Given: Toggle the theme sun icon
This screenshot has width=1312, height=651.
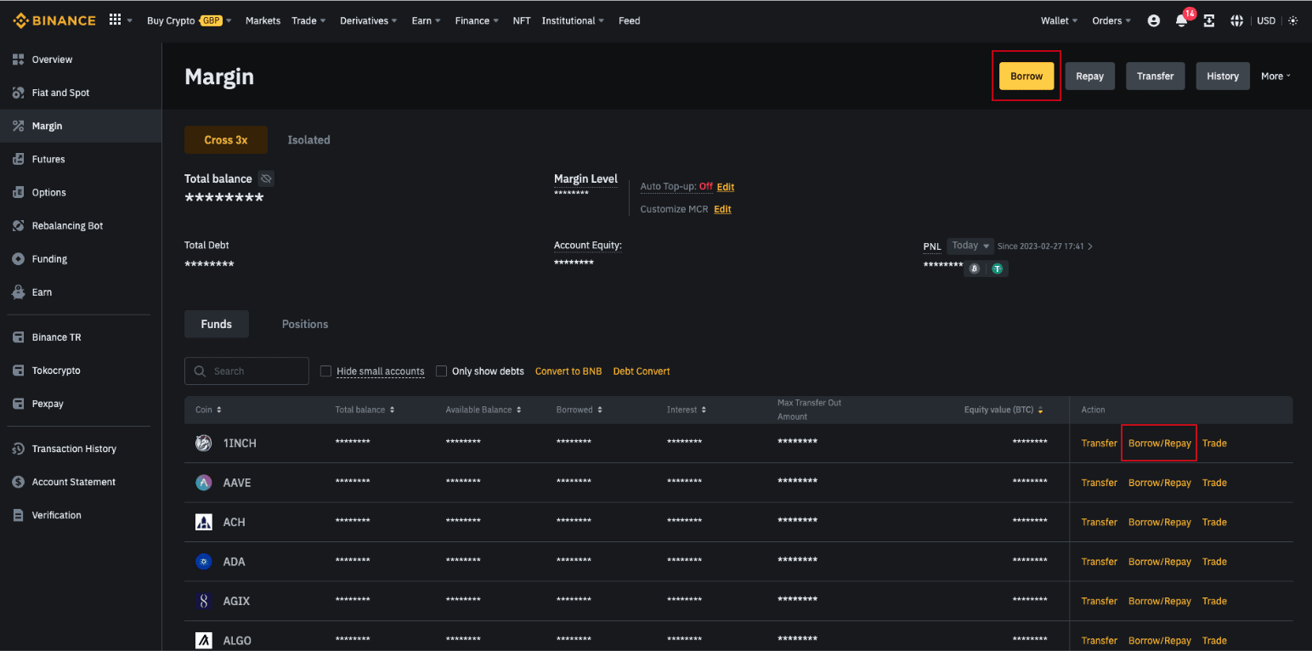Looking at the screenshot, I should [x=1293, y=20].
